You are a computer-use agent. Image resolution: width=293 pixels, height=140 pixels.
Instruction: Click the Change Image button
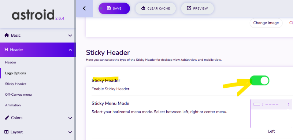point(266,23)
